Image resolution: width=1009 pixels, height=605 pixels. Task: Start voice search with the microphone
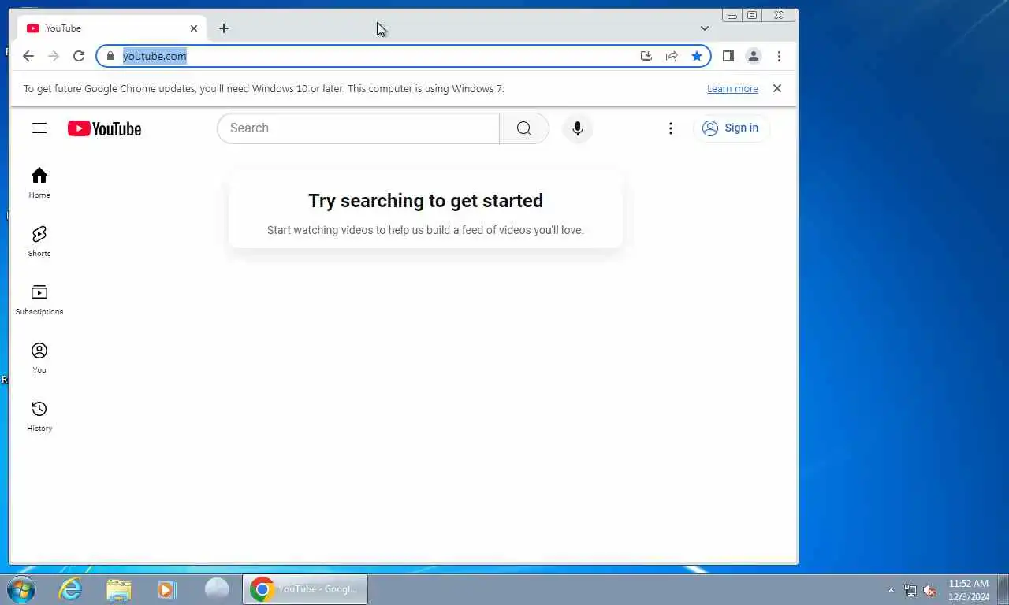pos(578,128)
